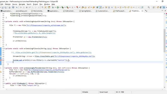167x94 pixels.
Task: Click the Smart Insert status bar entry
Action: point(104,92)
